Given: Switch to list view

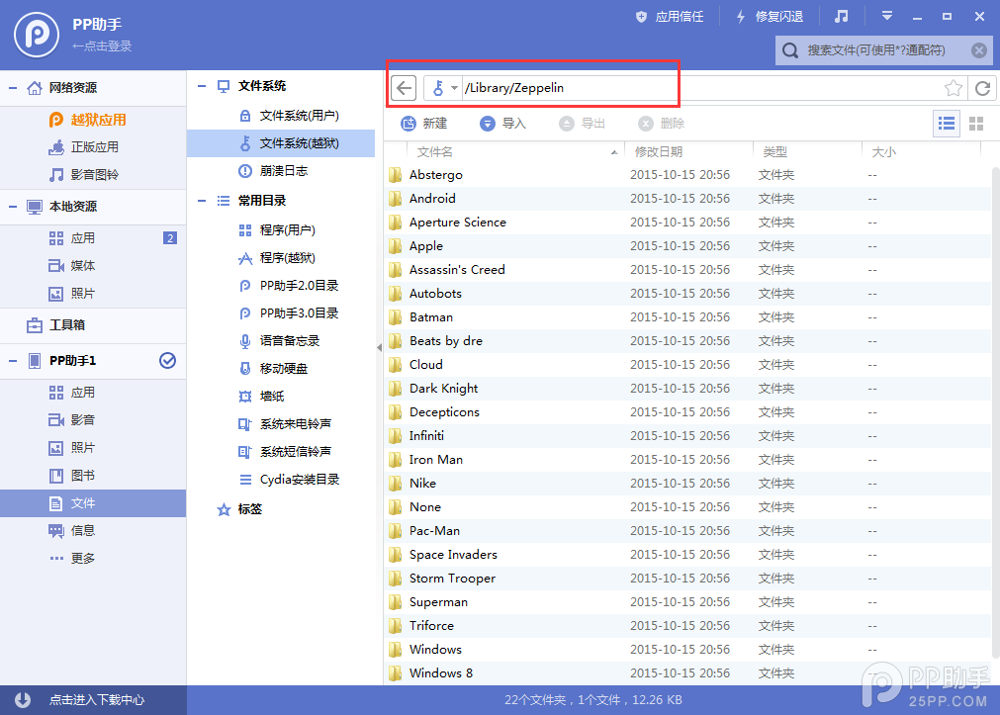Looking at the screenshot, I should [x=947, y=124].
